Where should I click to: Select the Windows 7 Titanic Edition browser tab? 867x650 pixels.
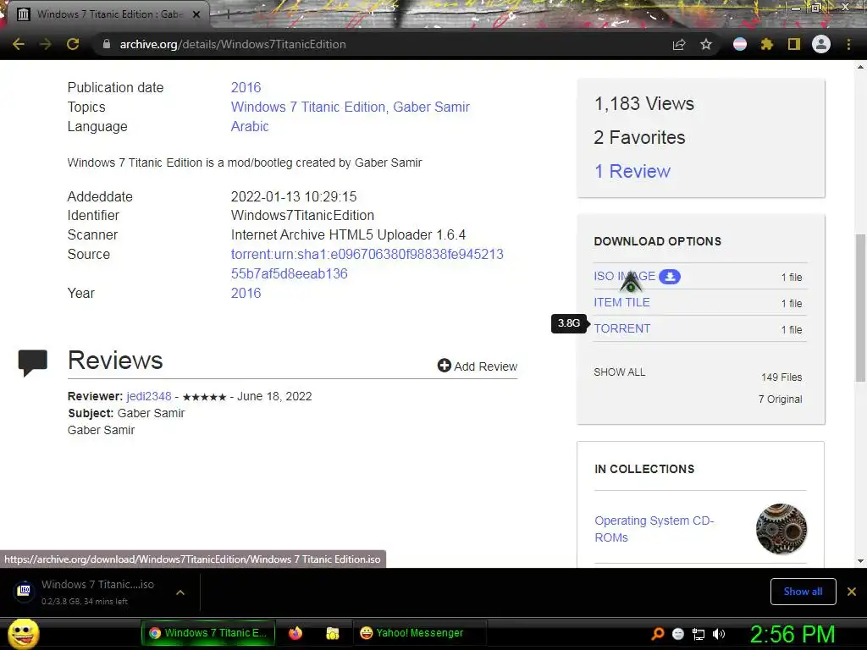click(108, 14)
